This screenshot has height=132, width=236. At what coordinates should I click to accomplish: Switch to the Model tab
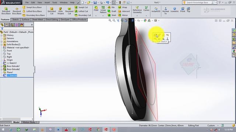16,122
